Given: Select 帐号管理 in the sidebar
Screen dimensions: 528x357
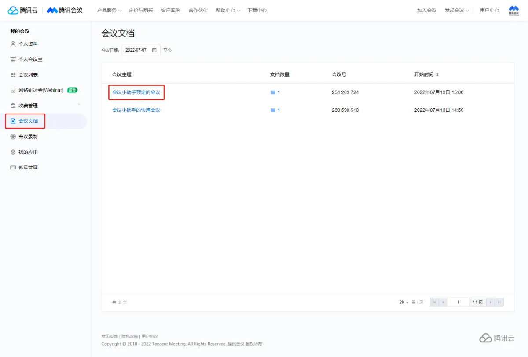Looking at the screenshot, I should pyautogui.click(x=28, y=167).
